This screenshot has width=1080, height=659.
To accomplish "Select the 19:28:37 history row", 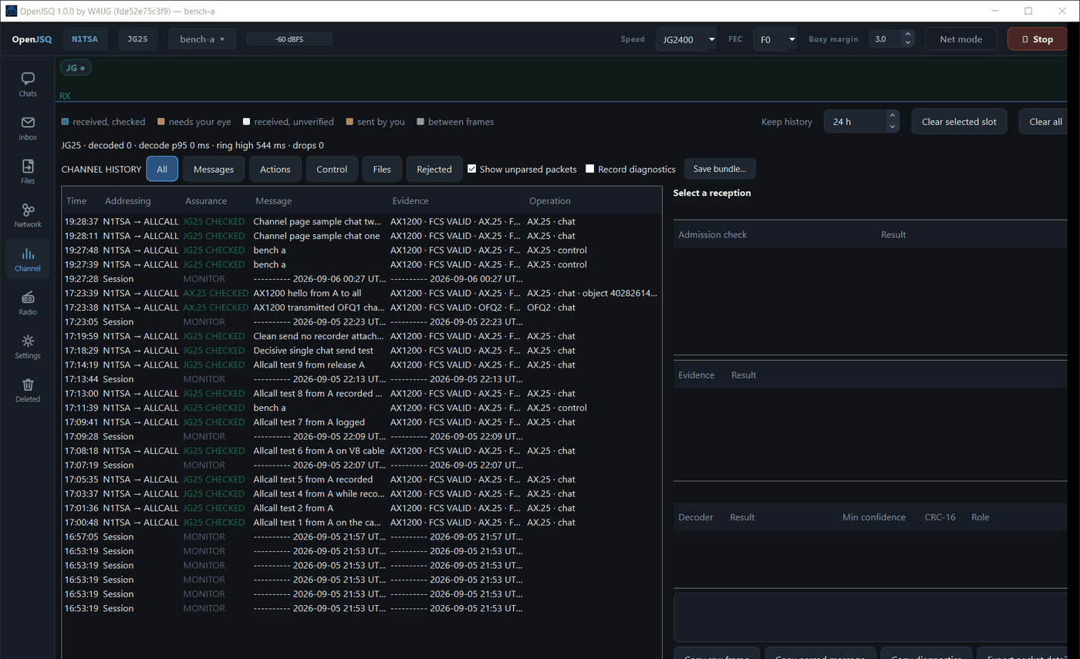I will point(362,221).
